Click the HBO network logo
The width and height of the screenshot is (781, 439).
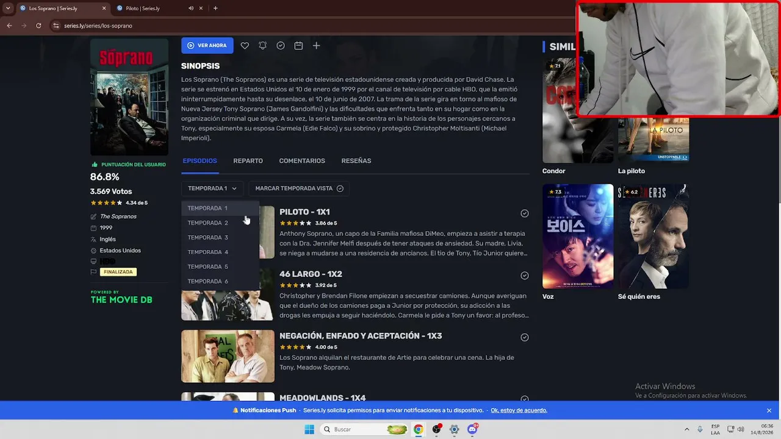(107, 262)
